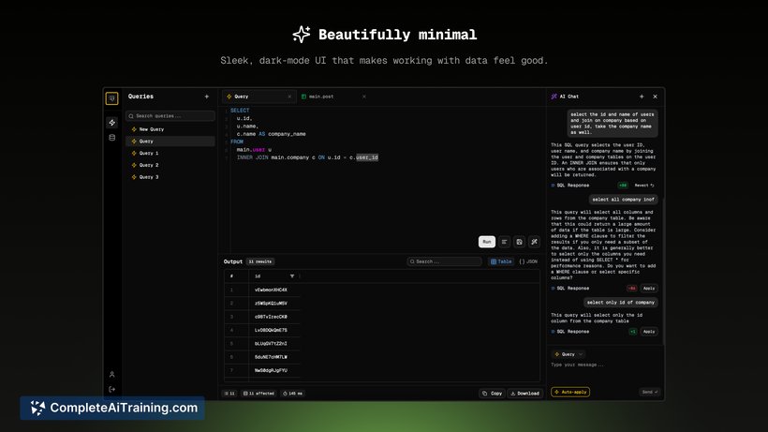Open the Query context dropdown in chat
This screenshot has height=432, width=768.
[568, 354]
